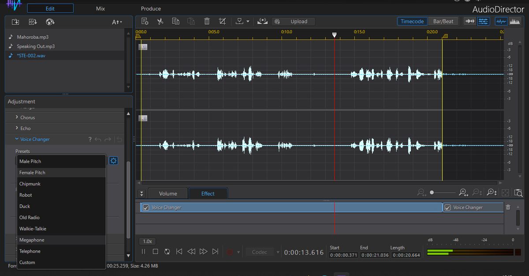Viewport: 529px width, 276px height.
Task: Toggle the Voice Changer checkbox on the left clip
Action: click(x=146, y=207)
